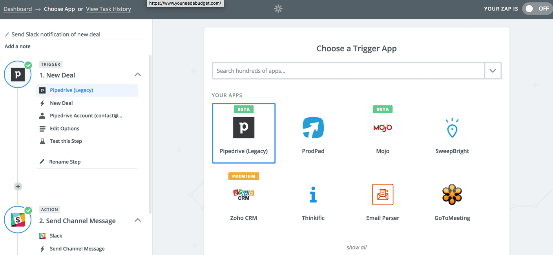Pick the Email Parser app icon

383,194
